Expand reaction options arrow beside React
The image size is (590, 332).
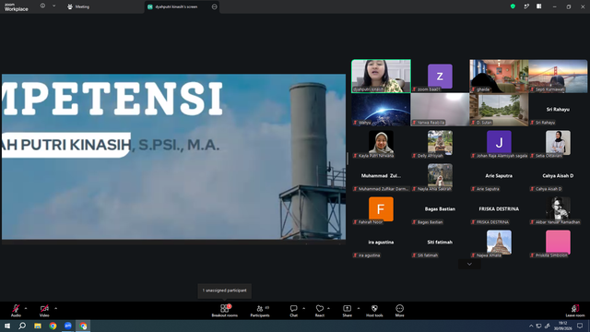[x=328, y=308]
